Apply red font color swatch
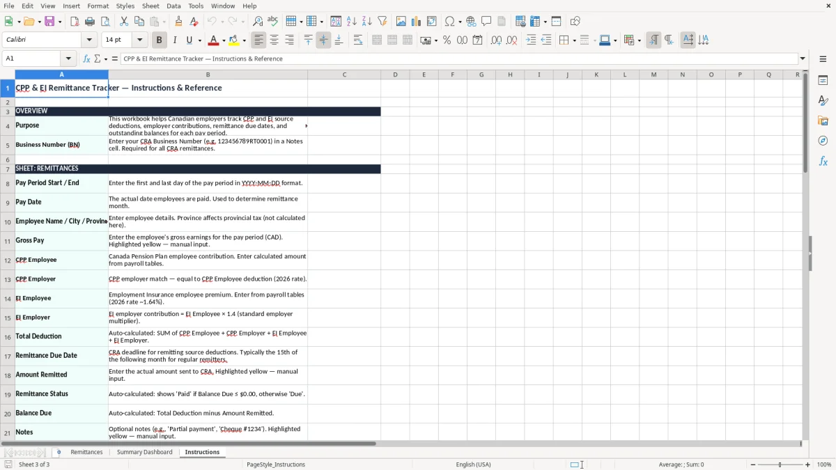The width and height of the screenshot is (836, 470). tap(213, 40)
